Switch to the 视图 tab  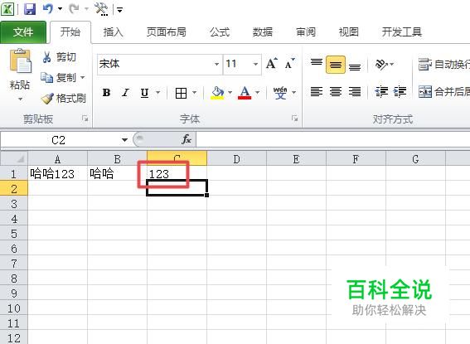(348, 31)
